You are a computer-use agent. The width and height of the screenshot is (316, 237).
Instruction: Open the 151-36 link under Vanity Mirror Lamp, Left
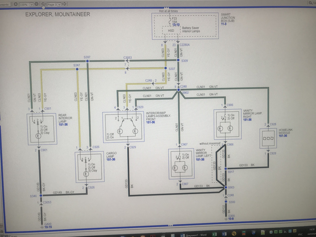click(200, 159)
